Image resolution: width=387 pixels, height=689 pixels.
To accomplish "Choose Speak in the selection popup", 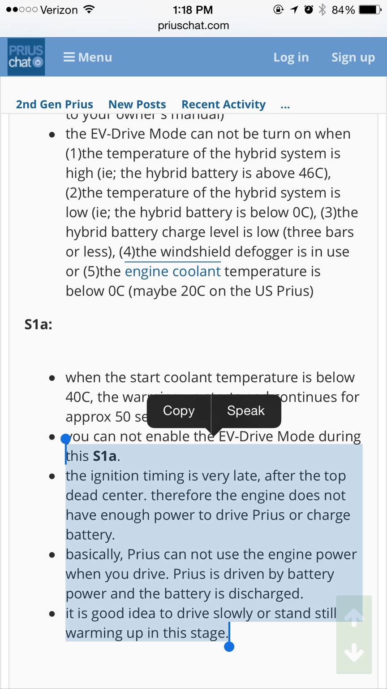I will pos(246,411).
